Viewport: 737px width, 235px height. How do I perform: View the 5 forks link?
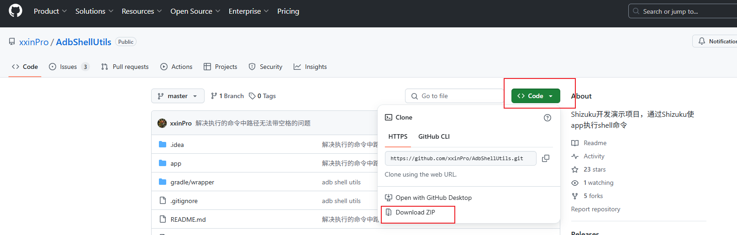(593, 196)
